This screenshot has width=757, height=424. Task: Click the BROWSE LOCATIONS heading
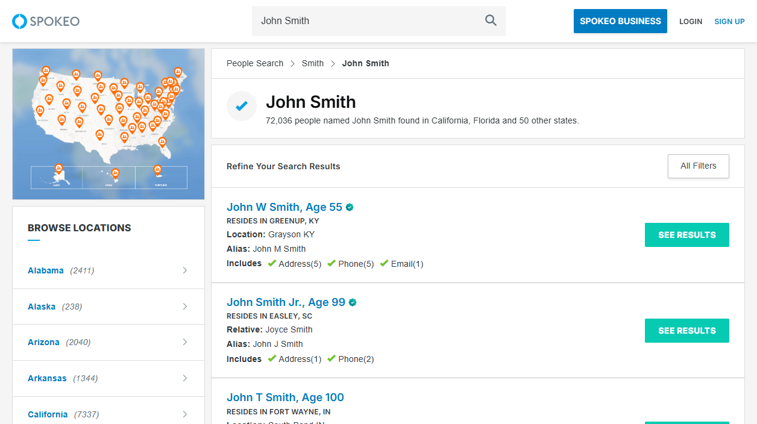point(80,228)
